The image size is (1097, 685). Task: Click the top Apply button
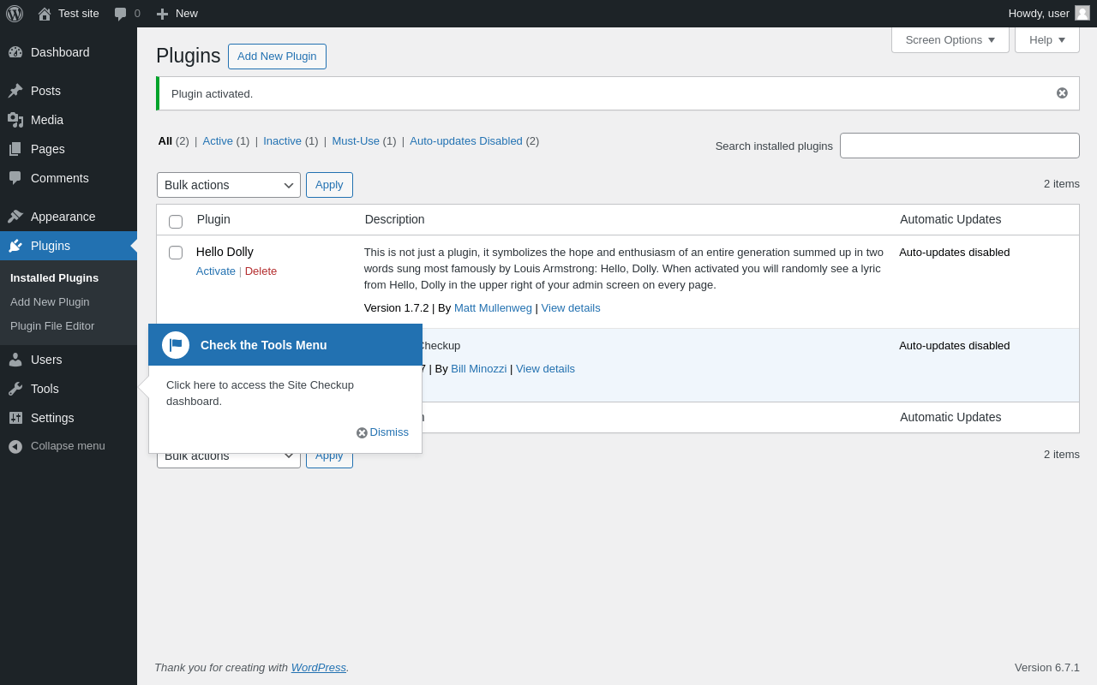tap(329, 185)
